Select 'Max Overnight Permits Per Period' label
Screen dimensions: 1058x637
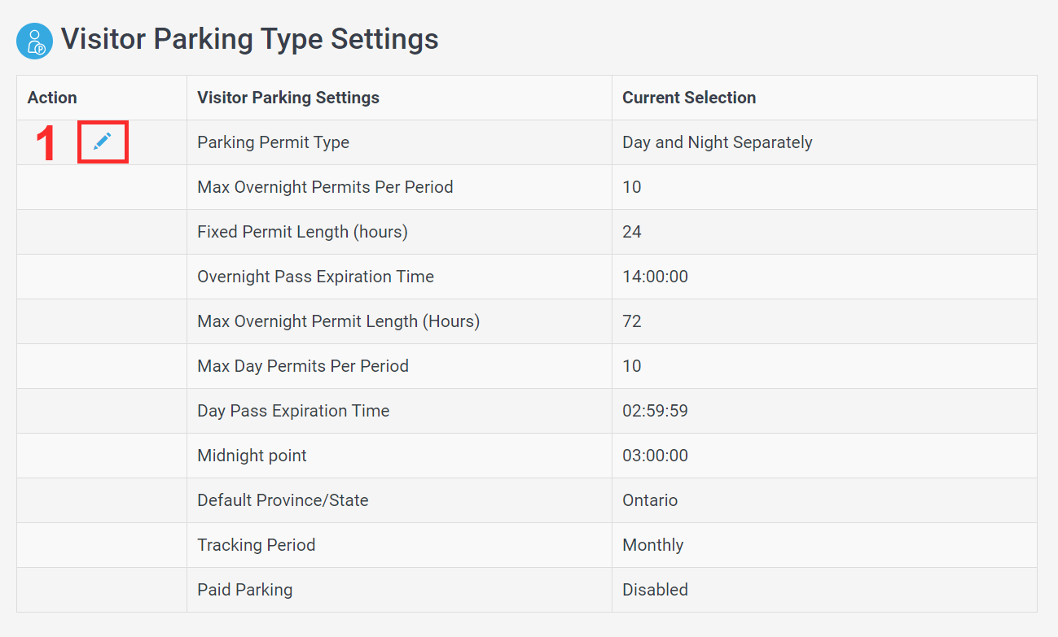click(325, 187)
